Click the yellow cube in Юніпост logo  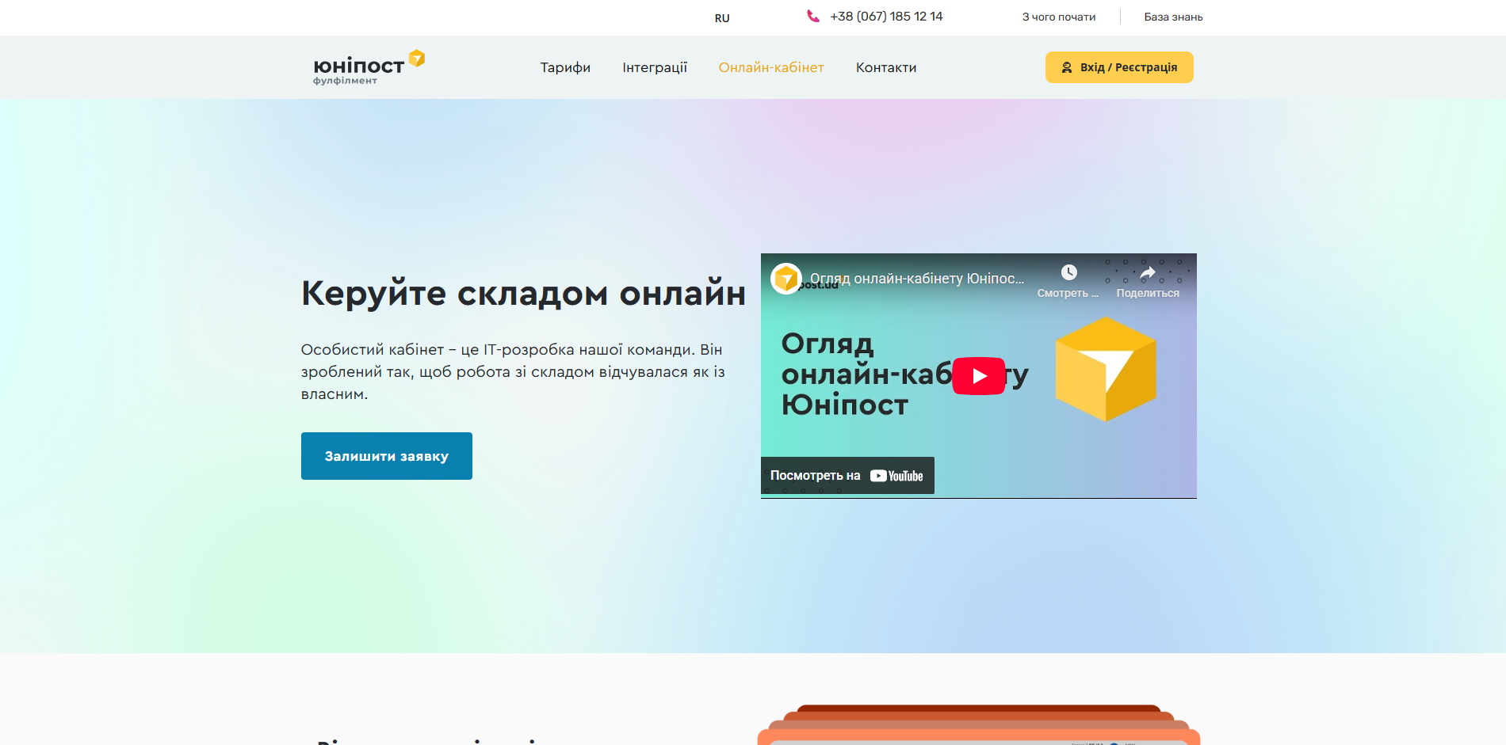coord(417,58)
